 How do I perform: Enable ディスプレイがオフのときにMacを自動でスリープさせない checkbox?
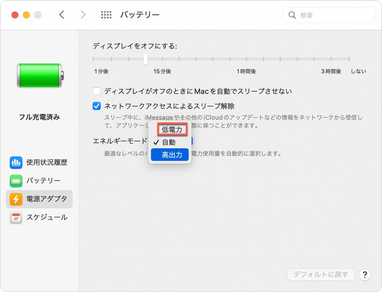97,91
